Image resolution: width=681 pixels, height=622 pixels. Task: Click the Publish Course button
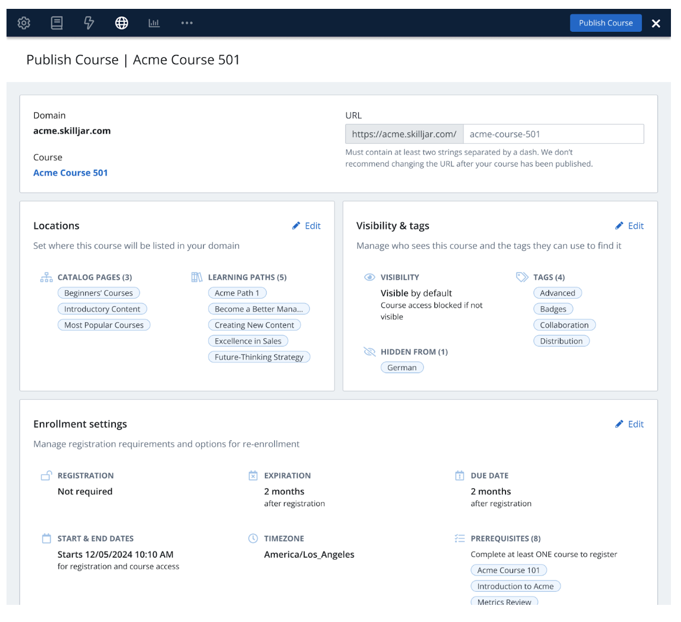pyautogui.click(x=605, y=23)
